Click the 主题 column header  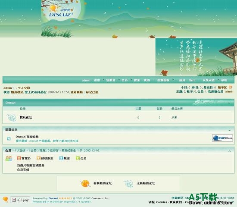pyautogui.click(x=138, y=109)
